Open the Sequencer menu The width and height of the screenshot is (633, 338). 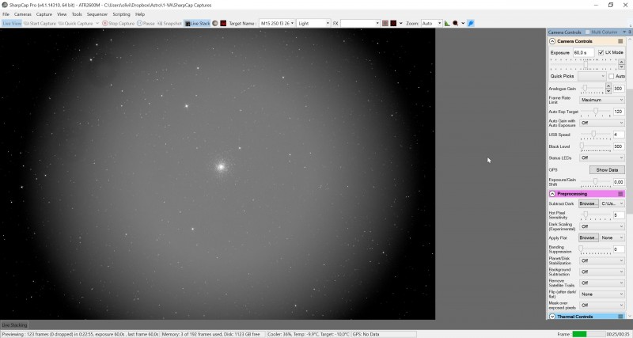click(97, 14)
